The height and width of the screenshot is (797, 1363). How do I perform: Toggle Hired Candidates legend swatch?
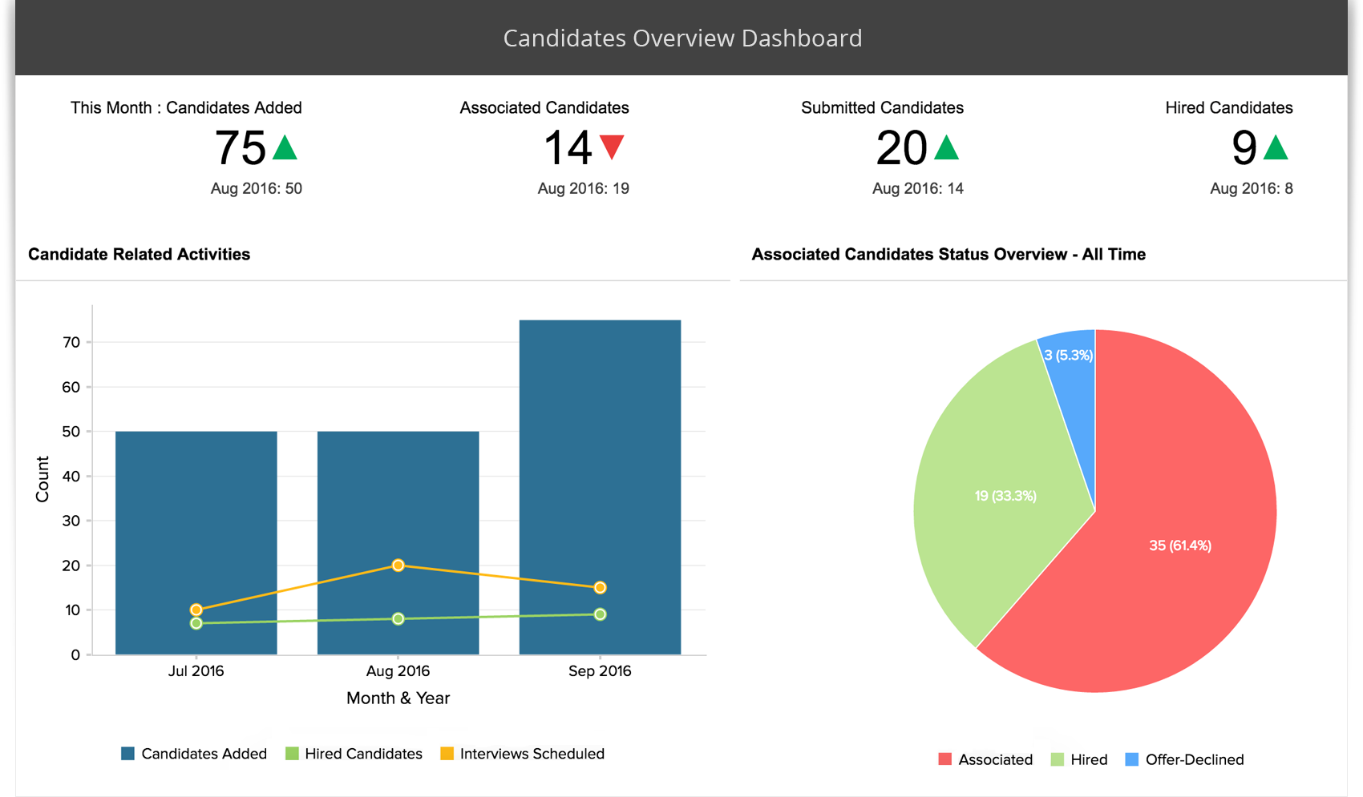tap(292, 754)
